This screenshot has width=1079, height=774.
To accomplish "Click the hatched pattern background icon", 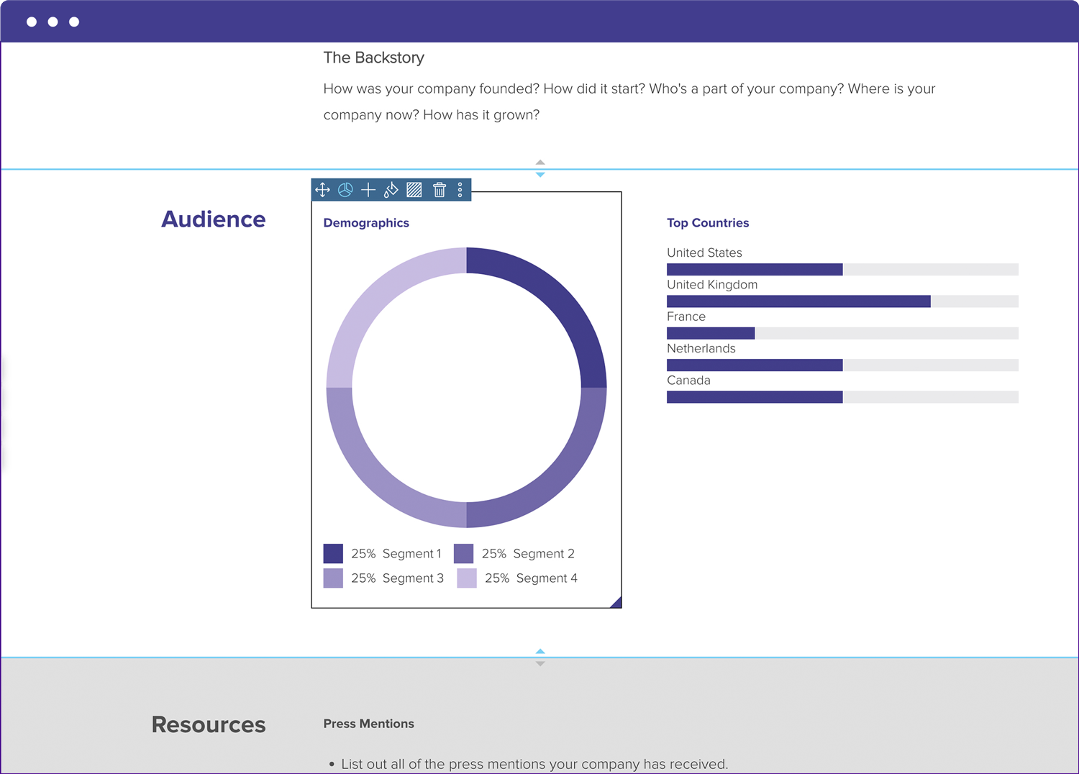I will point(414,190).
